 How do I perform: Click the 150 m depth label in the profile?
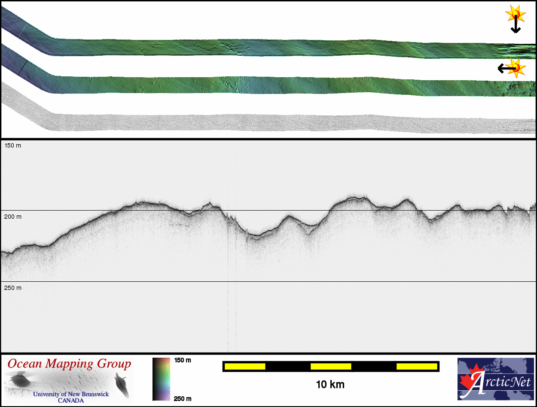click(x=12, y=146)
